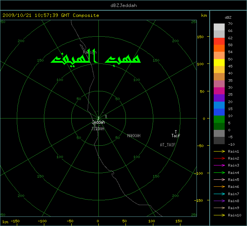The image size is (247, 226).
Task: Click the dBZ heading above color scale
Action: [228, 18]
